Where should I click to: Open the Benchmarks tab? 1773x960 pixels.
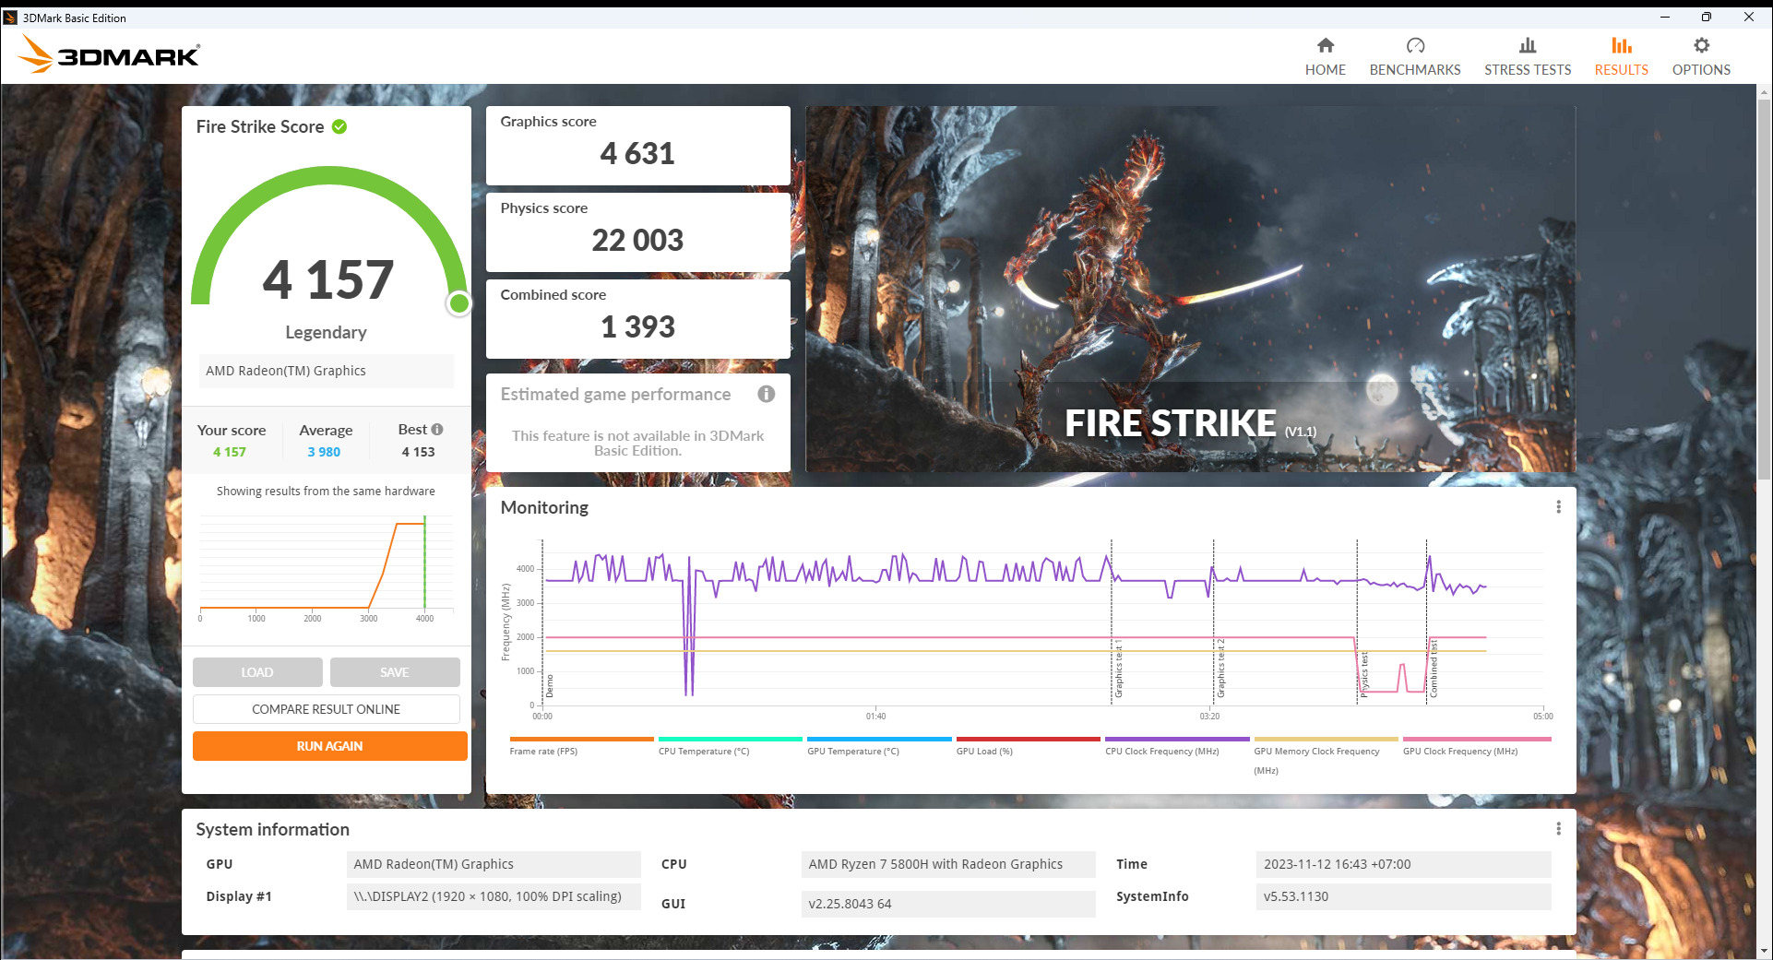(1415, 56)
